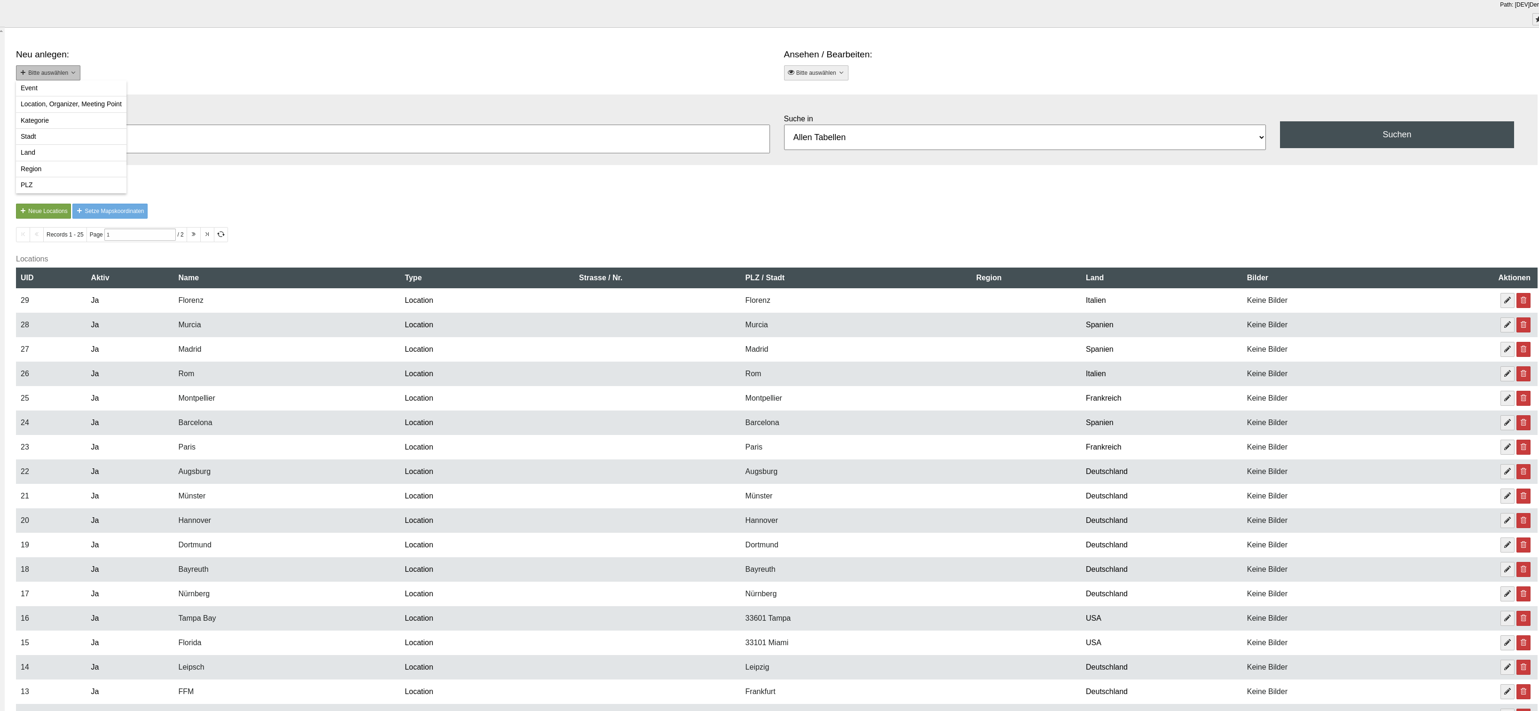Choose Event from the create menu

click(71, 88)
